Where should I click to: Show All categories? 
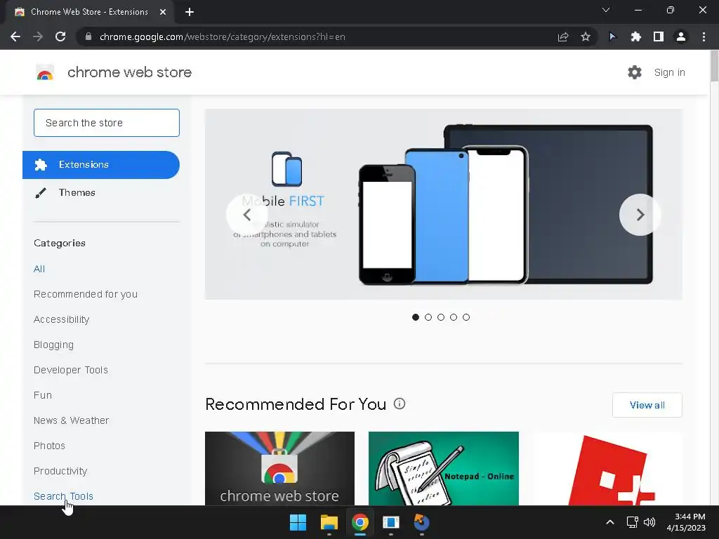pyautogui.click(x=39, y=269)
